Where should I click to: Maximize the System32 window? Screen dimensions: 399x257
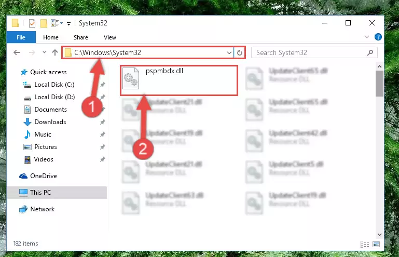click(348, 23)
